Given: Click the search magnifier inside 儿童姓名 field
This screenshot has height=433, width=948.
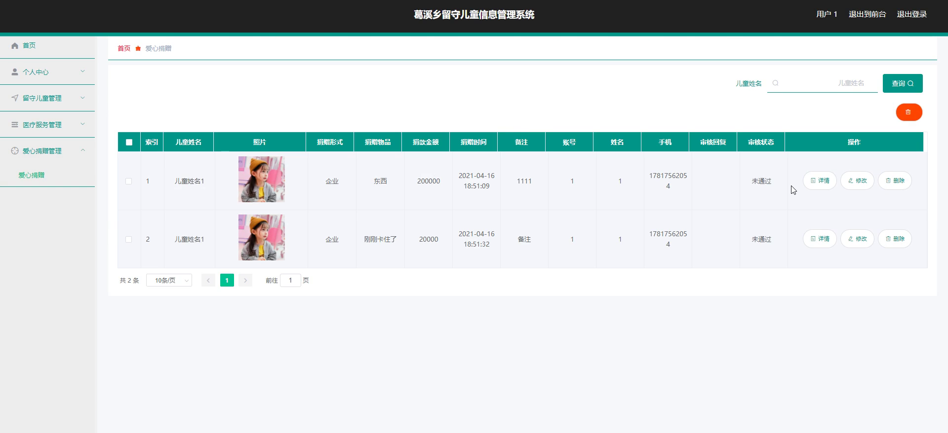Looking at the screenshot, I should pos(775,83).
